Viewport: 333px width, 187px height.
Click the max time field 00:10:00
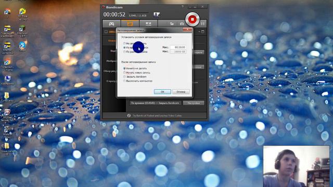[178, 47]
